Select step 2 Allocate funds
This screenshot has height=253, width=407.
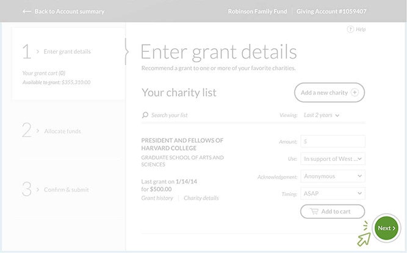click(51, 130)
